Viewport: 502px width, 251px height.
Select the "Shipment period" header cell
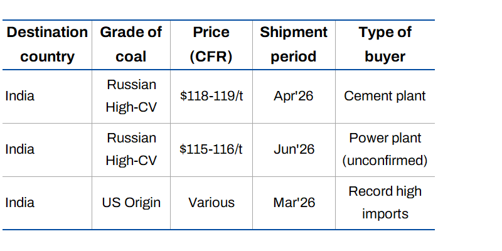(x=294, y=45)
